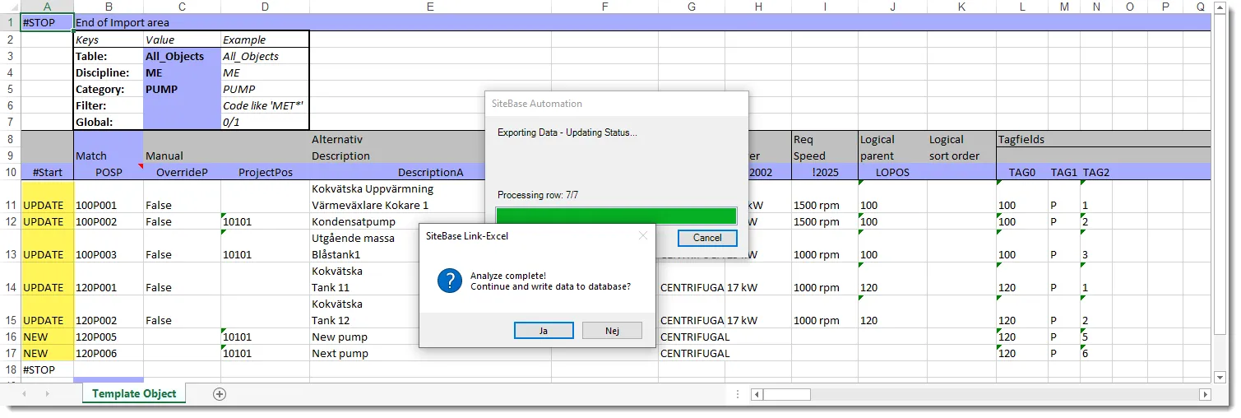The height and width of the screenshot is (418, 1241).
Task: Click the green export progress bar
Action: pyautogui.click(x=617, y=216)
